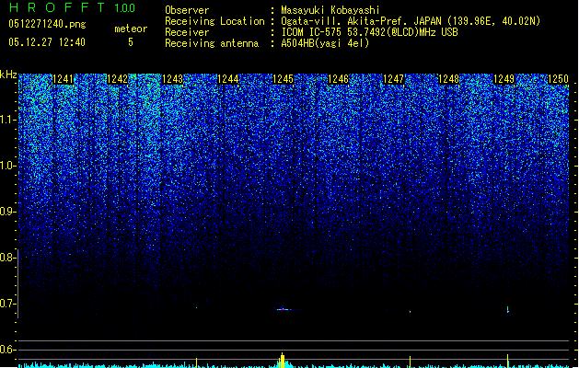Click the 1246 time marker

point(338,79)
